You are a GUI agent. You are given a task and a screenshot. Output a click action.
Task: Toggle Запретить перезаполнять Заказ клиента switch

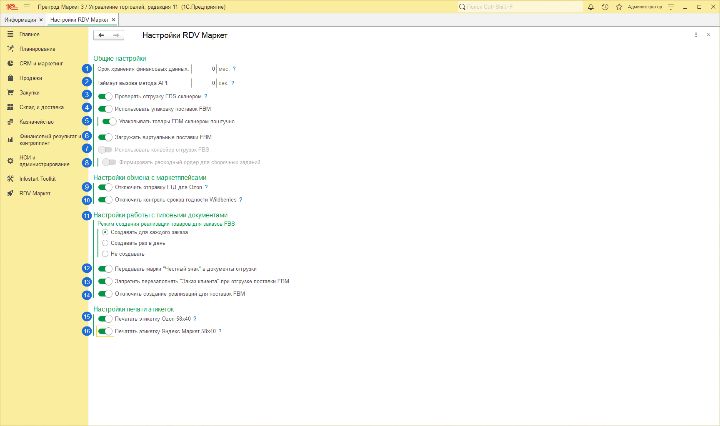pyautogui.click(x=105, y=282)
